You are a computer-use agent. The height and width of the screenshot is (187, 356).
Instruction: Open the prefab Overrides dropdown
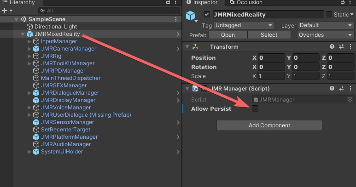tap(325, 35)
